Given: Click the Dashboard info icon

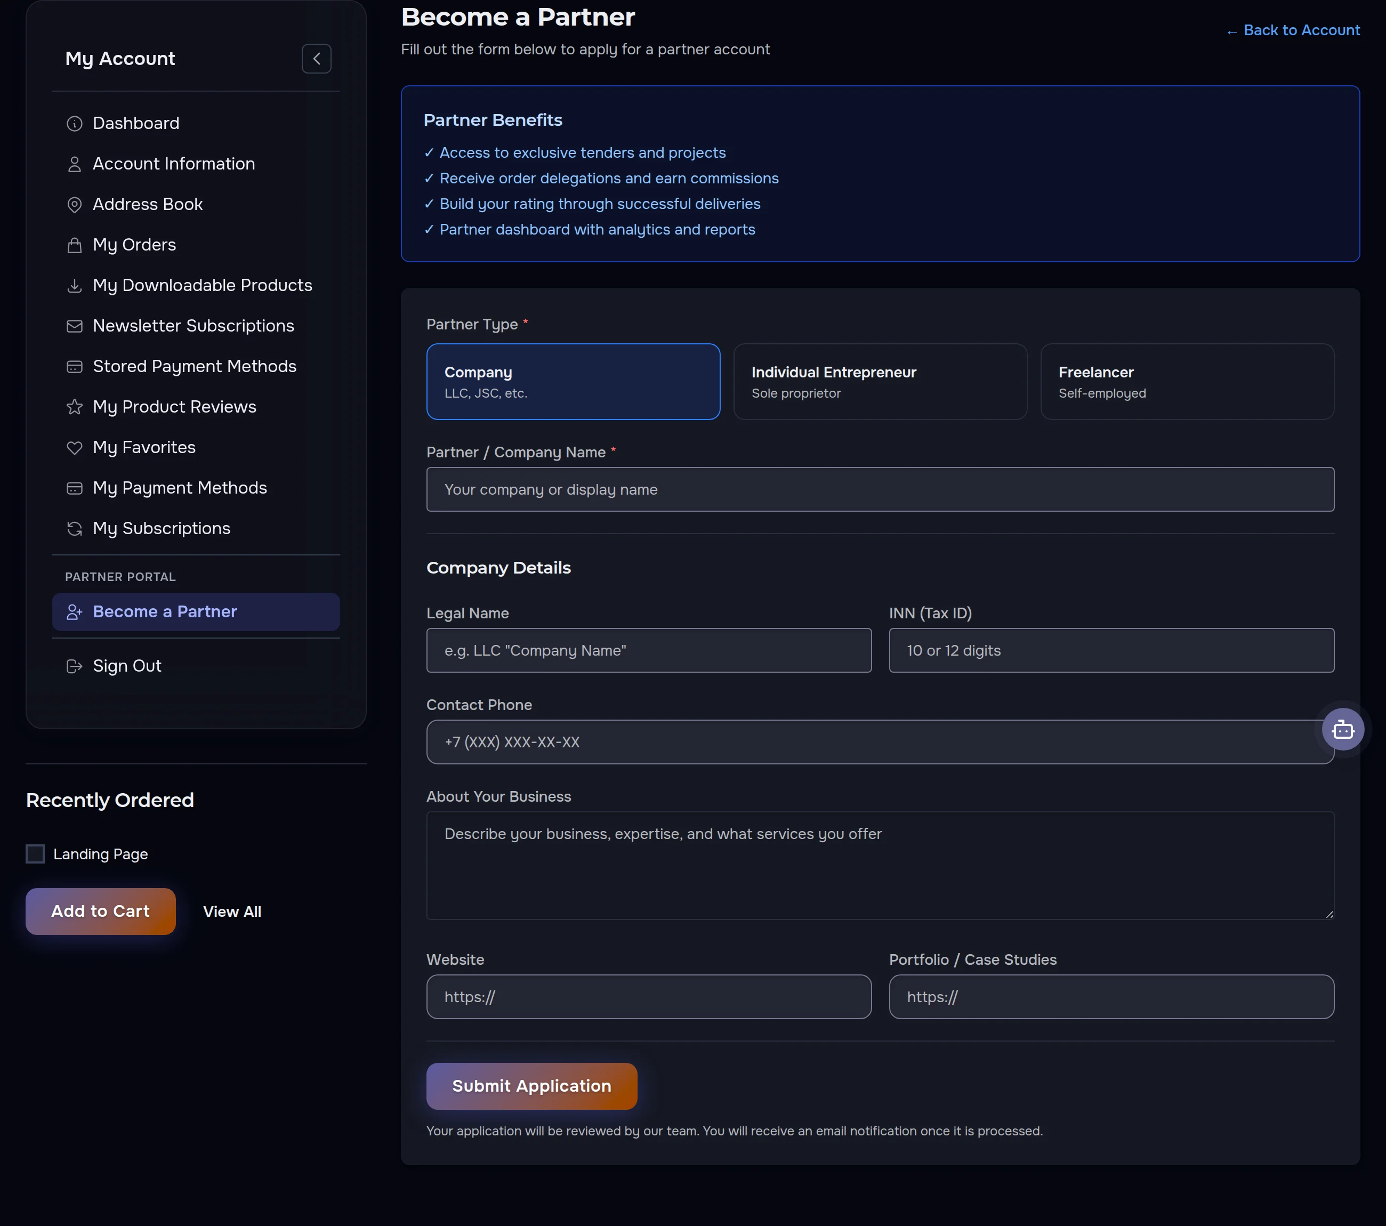Looking at the screenshot, I should pos(75,124).
